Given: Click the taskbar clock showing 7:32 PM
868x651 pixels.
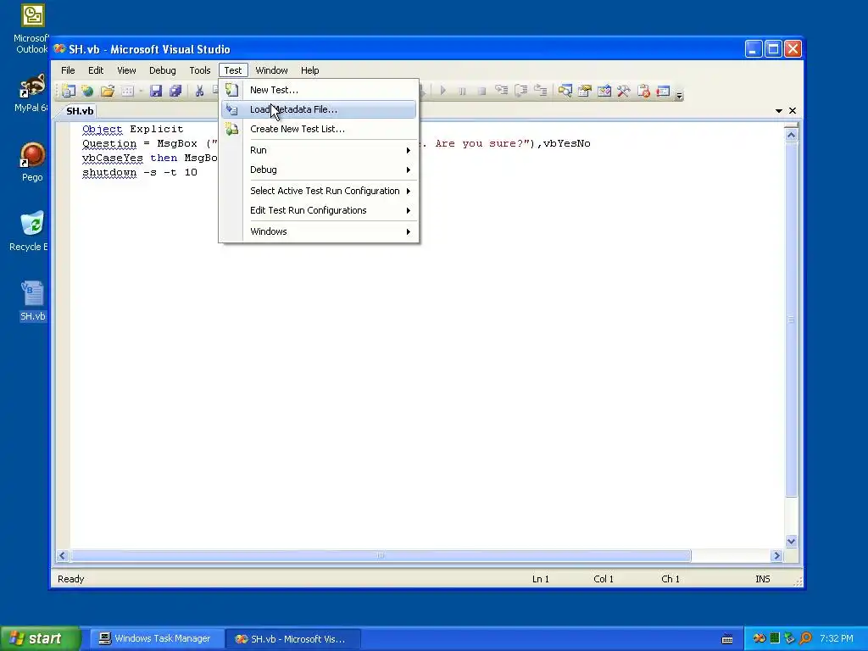Looking at the screenshot, I should click(x=837, y=638).
